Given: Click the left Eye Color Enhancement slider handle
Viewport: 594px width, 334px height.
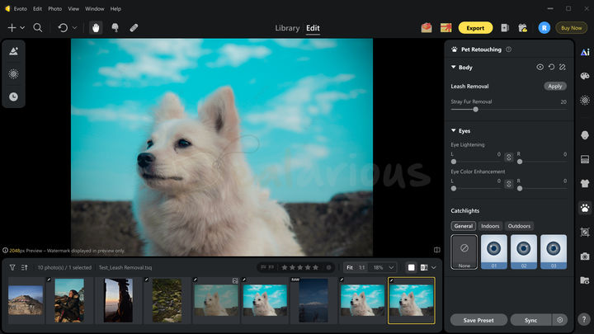Looking at the screenshot, I should (x=454, y=189).
